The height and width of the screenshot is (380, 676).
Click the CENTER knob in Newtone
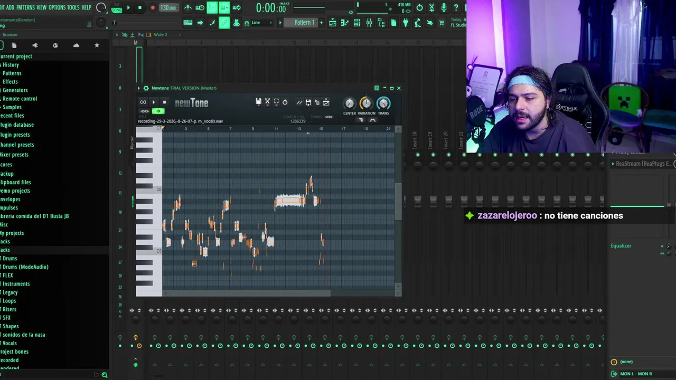point(349,103)
